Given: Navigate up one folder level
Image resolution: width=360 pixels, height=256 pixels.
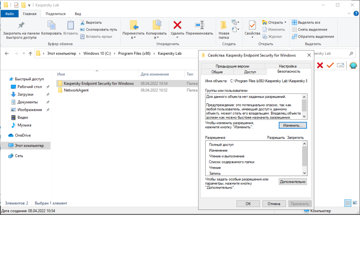Looking at the screenshot, I should pyautogui.click(x=30, y=54).
